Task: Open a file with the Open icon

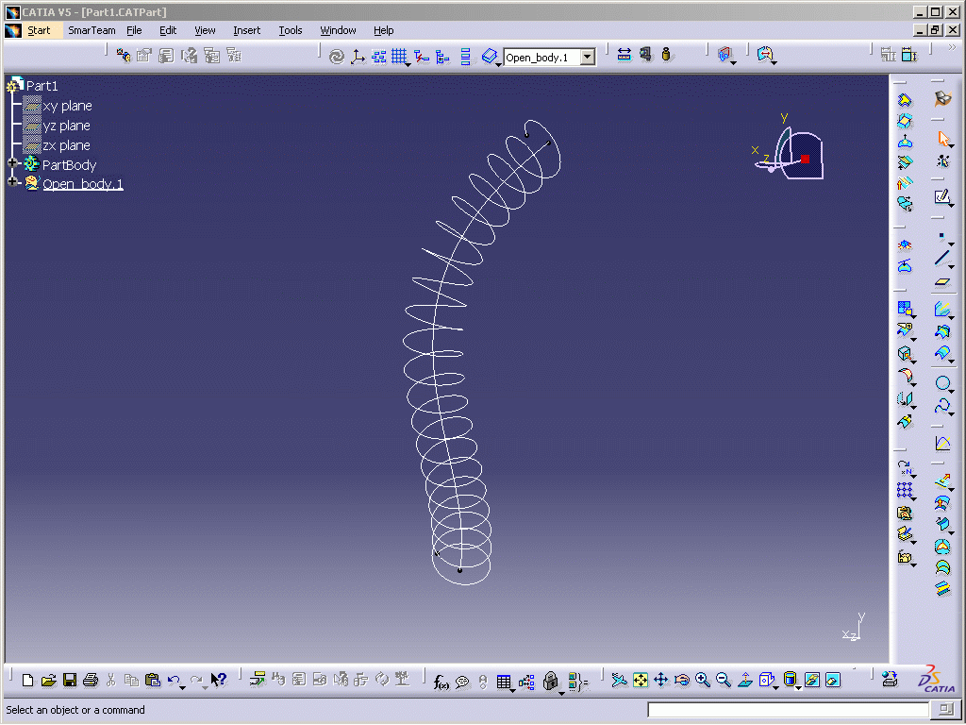Action: pos(49,680)
